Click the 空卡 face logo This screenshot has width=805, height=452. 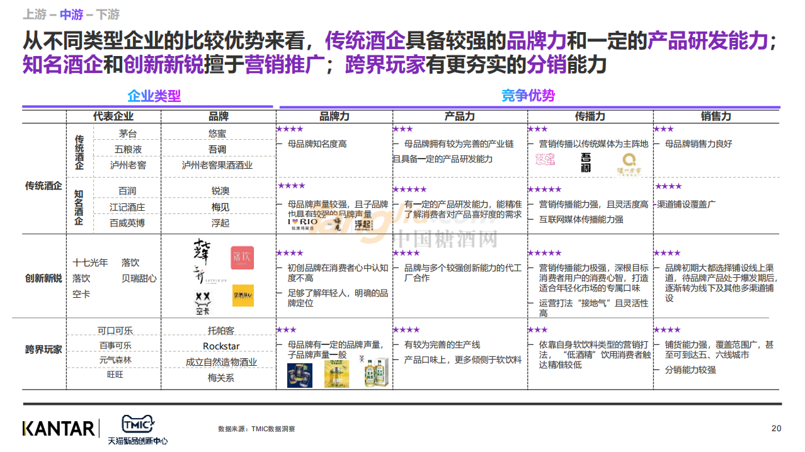click(x=202, y=303)
